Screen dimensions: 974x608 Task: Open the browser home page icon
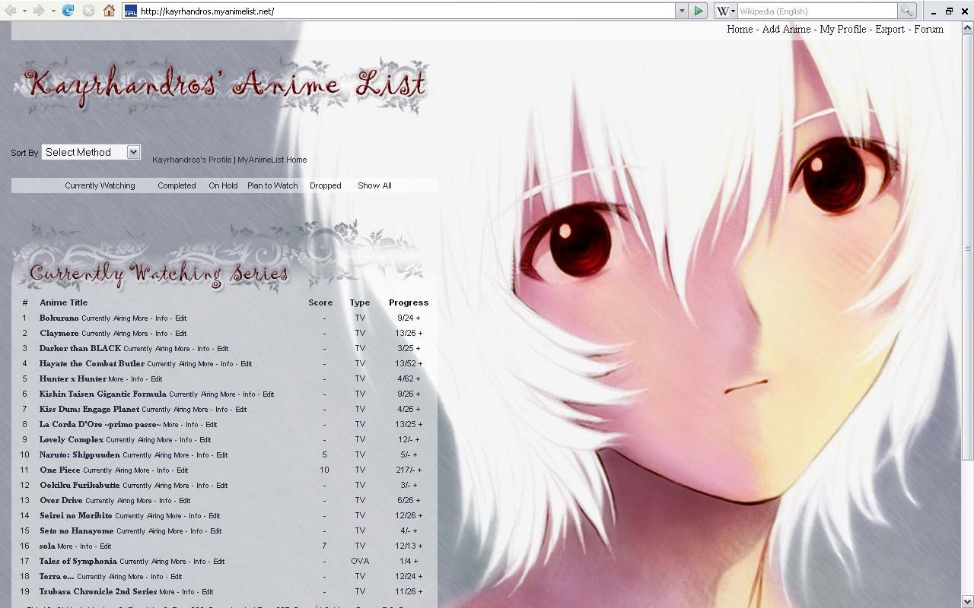[x=109, y=11]
